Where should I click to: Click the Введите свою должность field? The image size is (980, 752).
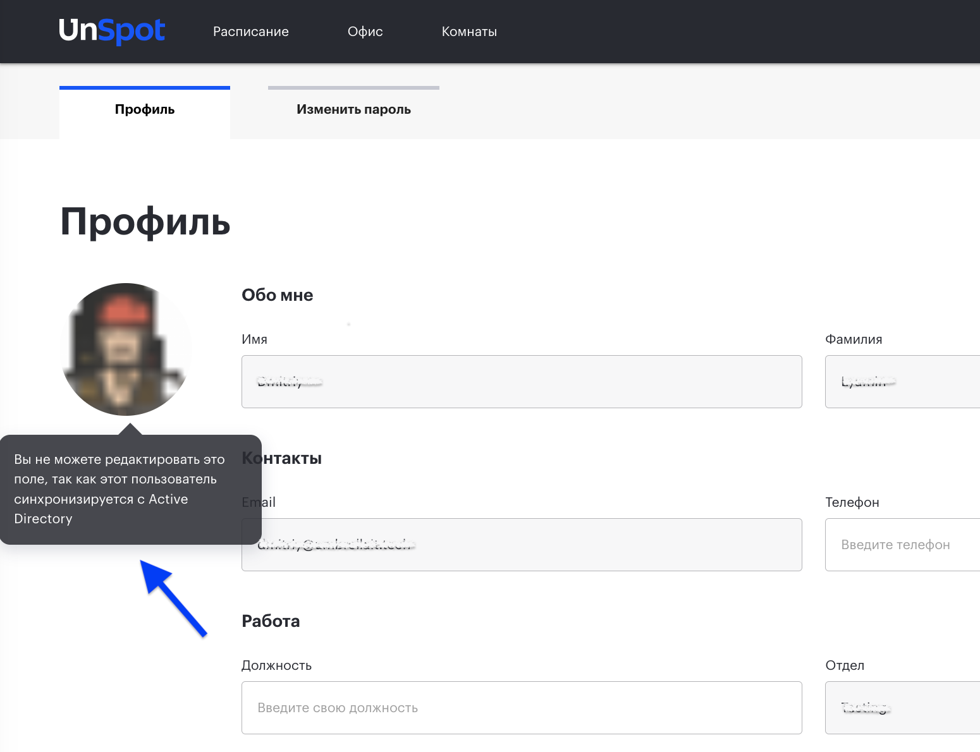click(522, 708)
